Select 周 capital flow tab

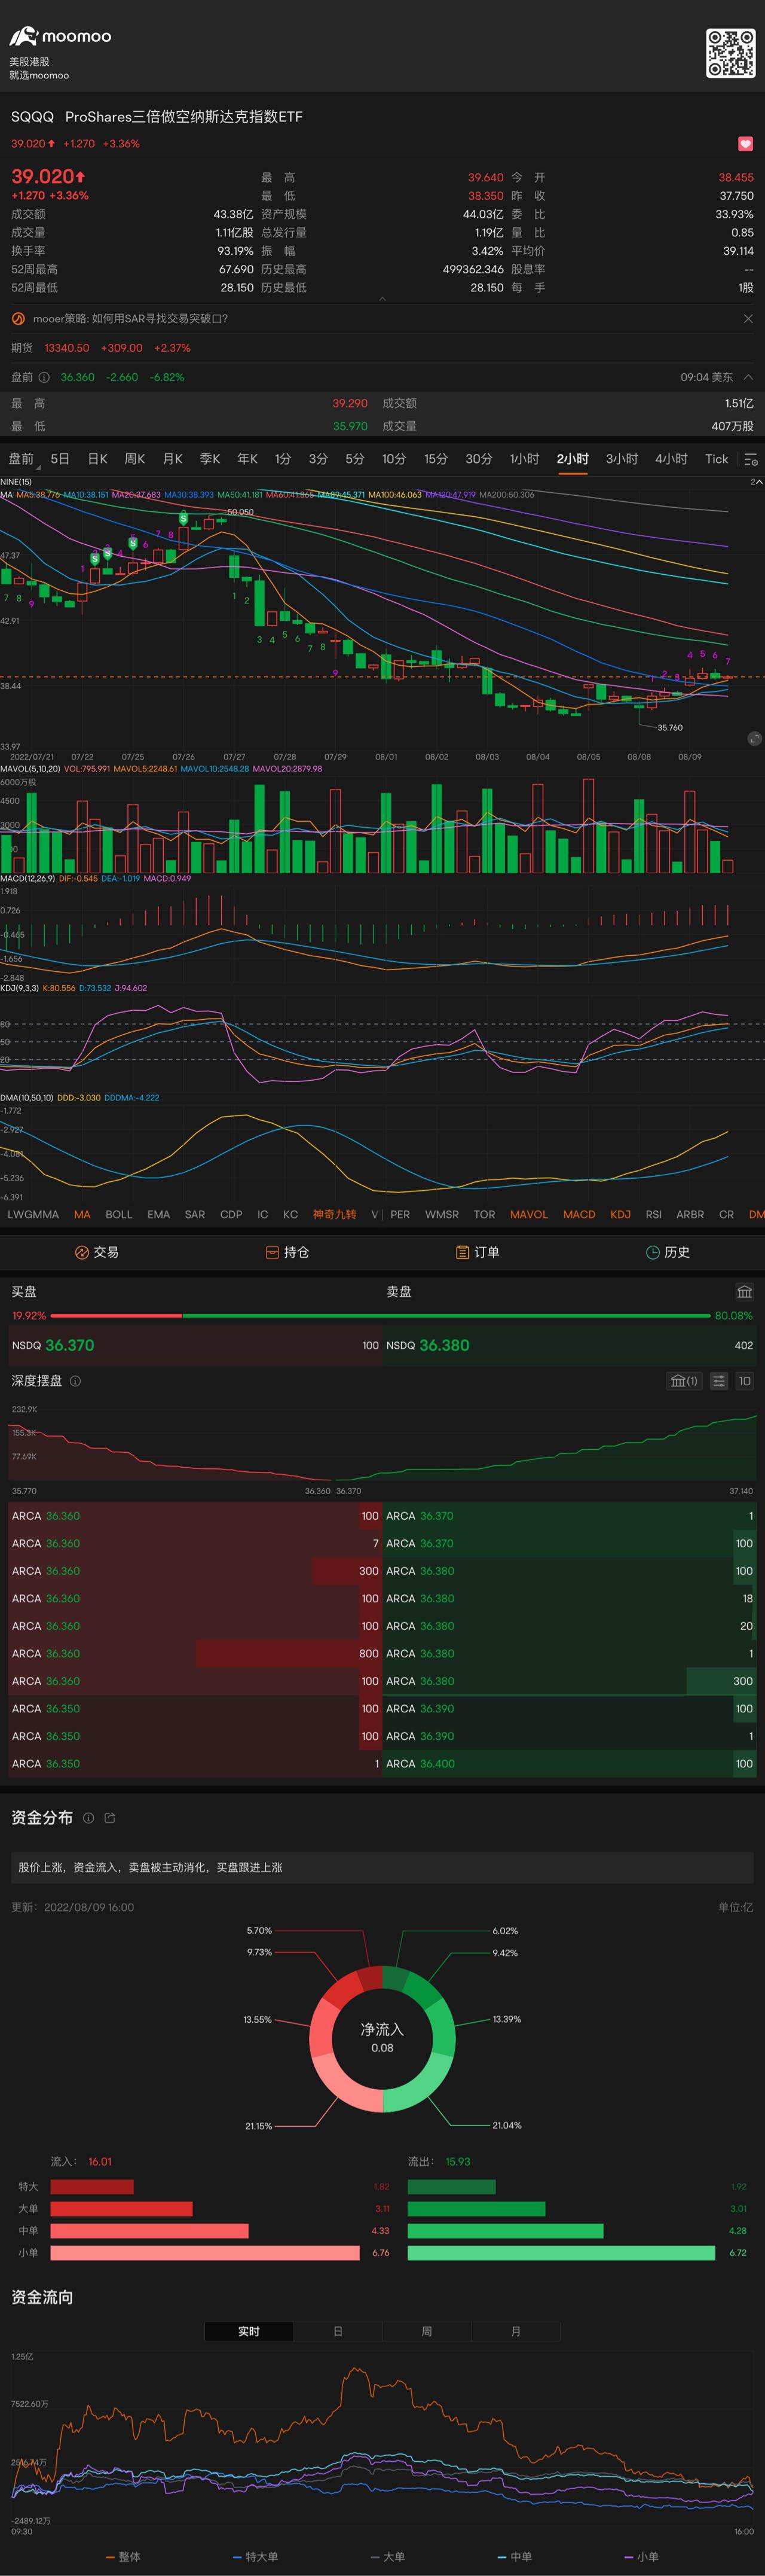click(x=427, y=2331)
